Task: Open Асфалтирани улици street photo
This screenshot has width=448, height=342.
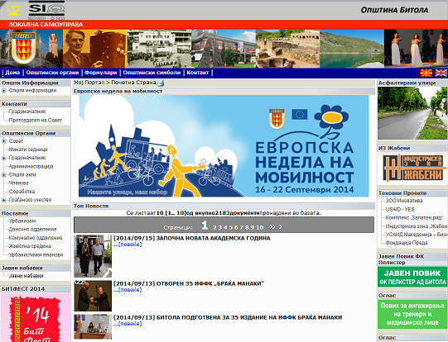Action: click(x=412, y=113)
